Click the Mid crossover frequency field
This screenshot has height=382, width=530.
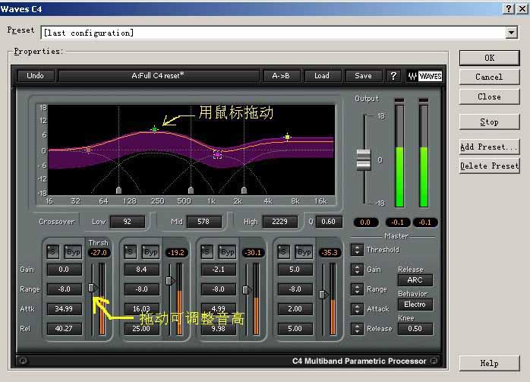pos(203,222)
